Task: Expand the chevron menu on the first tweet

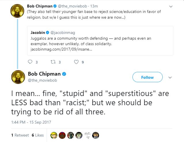Action: tap(170, 6)
